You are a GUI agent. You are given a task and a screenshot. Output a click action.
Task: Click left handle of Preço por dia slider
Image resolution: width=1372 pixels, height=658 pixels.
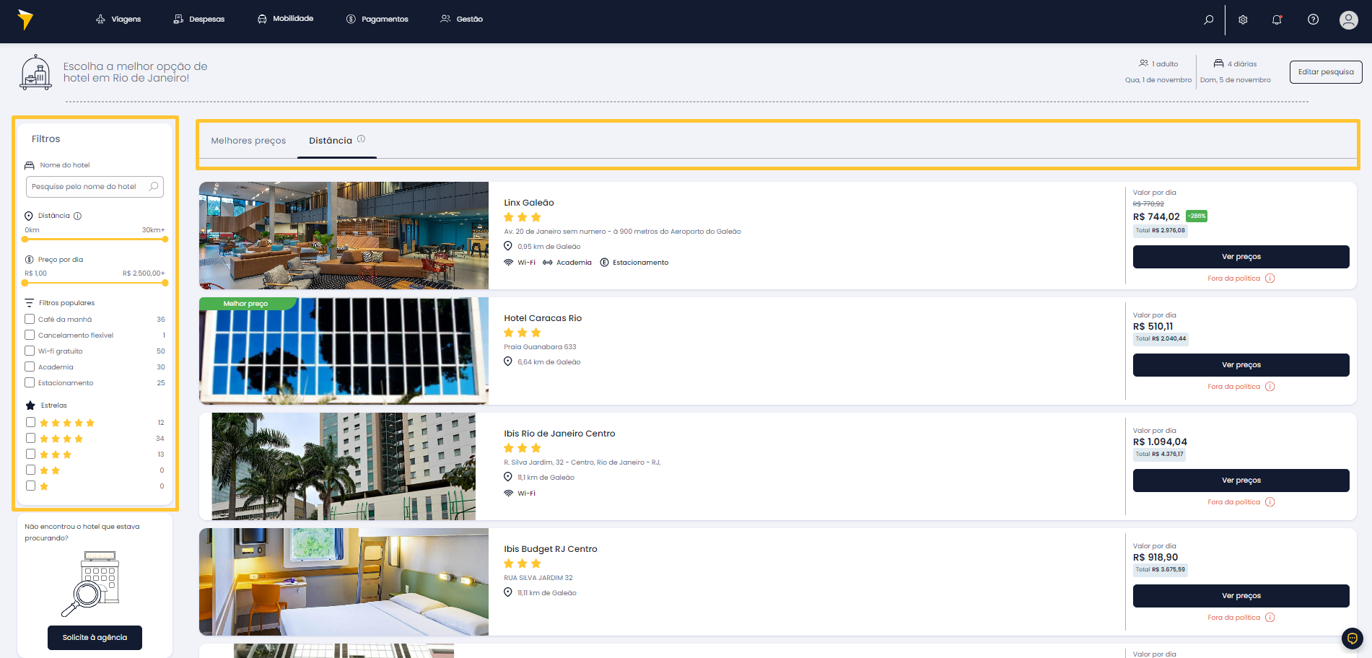point(25,283)
